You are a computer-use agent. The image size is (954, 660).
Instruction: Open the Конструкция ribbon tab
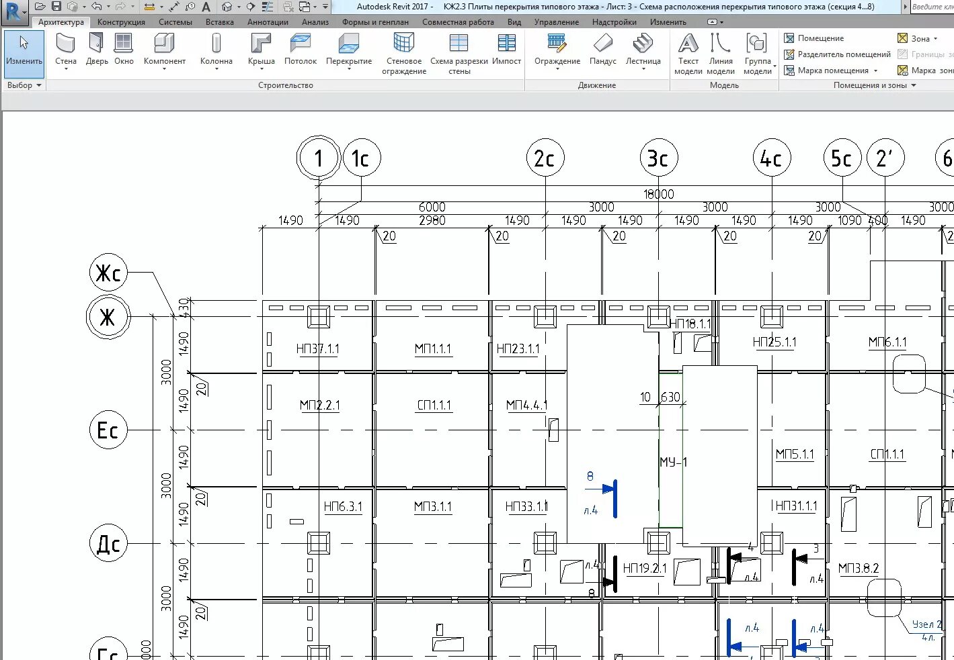click(x=121, y=22)
